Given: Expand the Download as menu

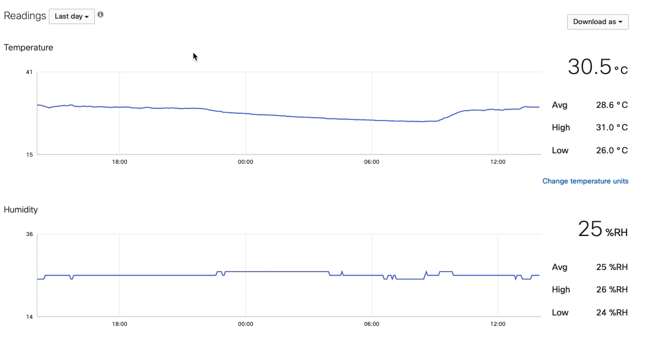Looking at the screenshot, I should pos(597,22).
